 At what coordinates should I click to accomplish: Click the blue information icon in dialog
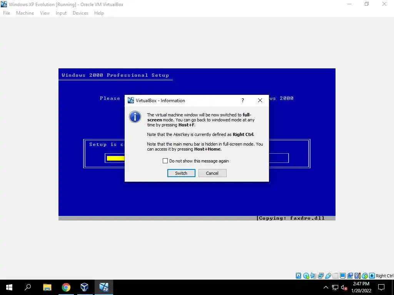pyautogui.click(x=135, y=117)
